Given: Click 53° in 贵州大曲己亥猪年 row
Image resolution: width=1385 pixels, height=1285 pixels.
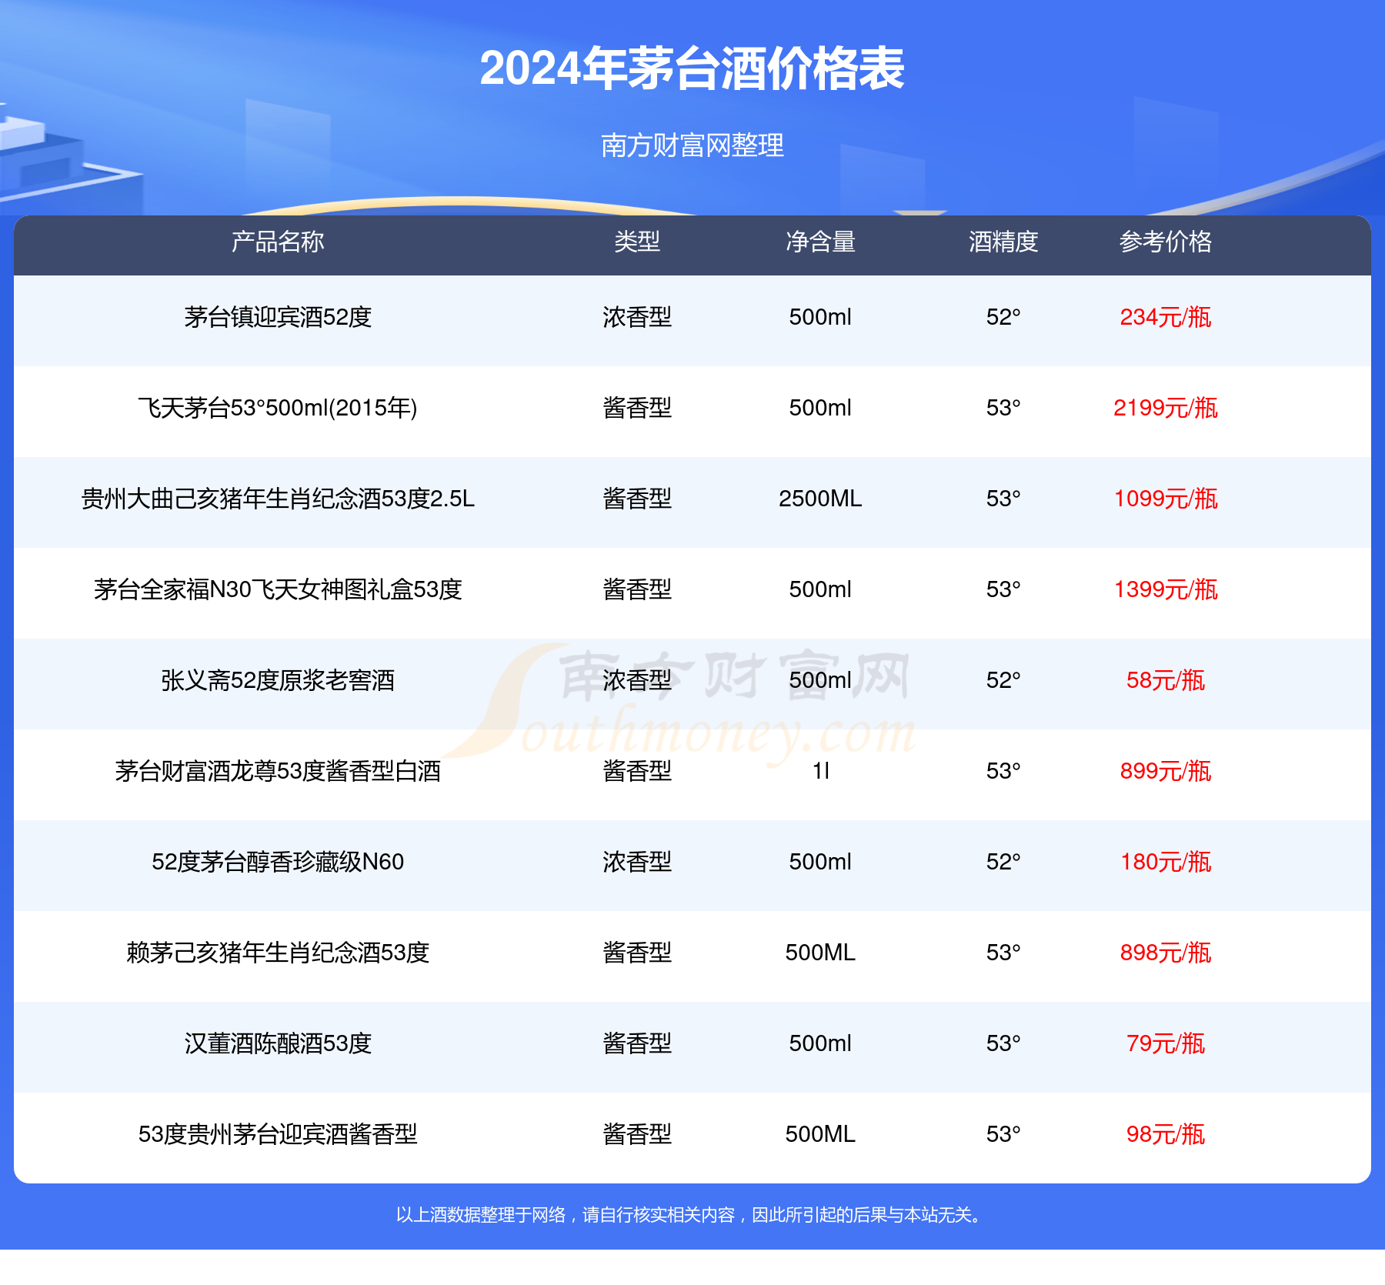Looking at the screenshot, I should [x=1003, y=499].
